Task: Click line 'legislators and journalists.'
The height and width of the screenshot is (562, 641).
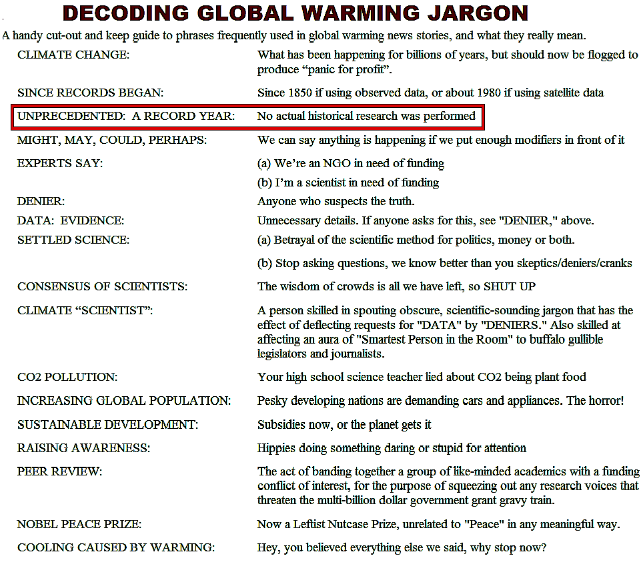Action: [x=321, y=354]
